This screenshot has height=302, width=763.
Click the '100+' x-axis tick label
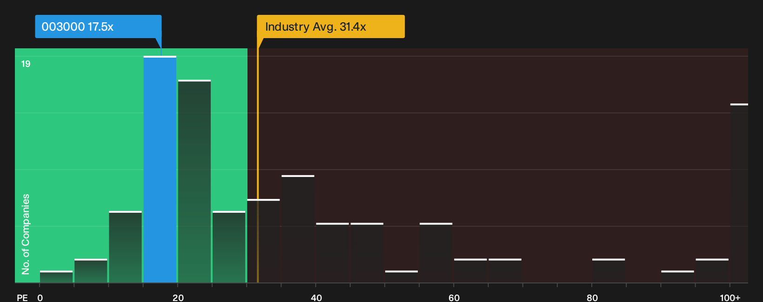click(730, 297)
